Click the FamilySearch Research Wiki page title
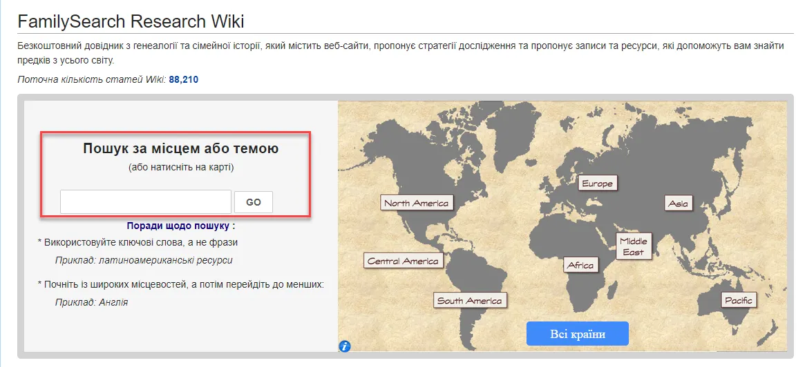Image resolution: width=805 pixels, height=367 pixels. [x=131, y=21]
